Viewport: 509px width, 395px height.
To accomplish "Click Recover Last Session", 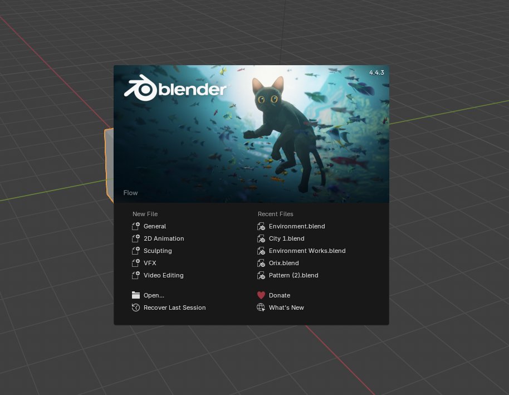I will click(x=175, y=308).
